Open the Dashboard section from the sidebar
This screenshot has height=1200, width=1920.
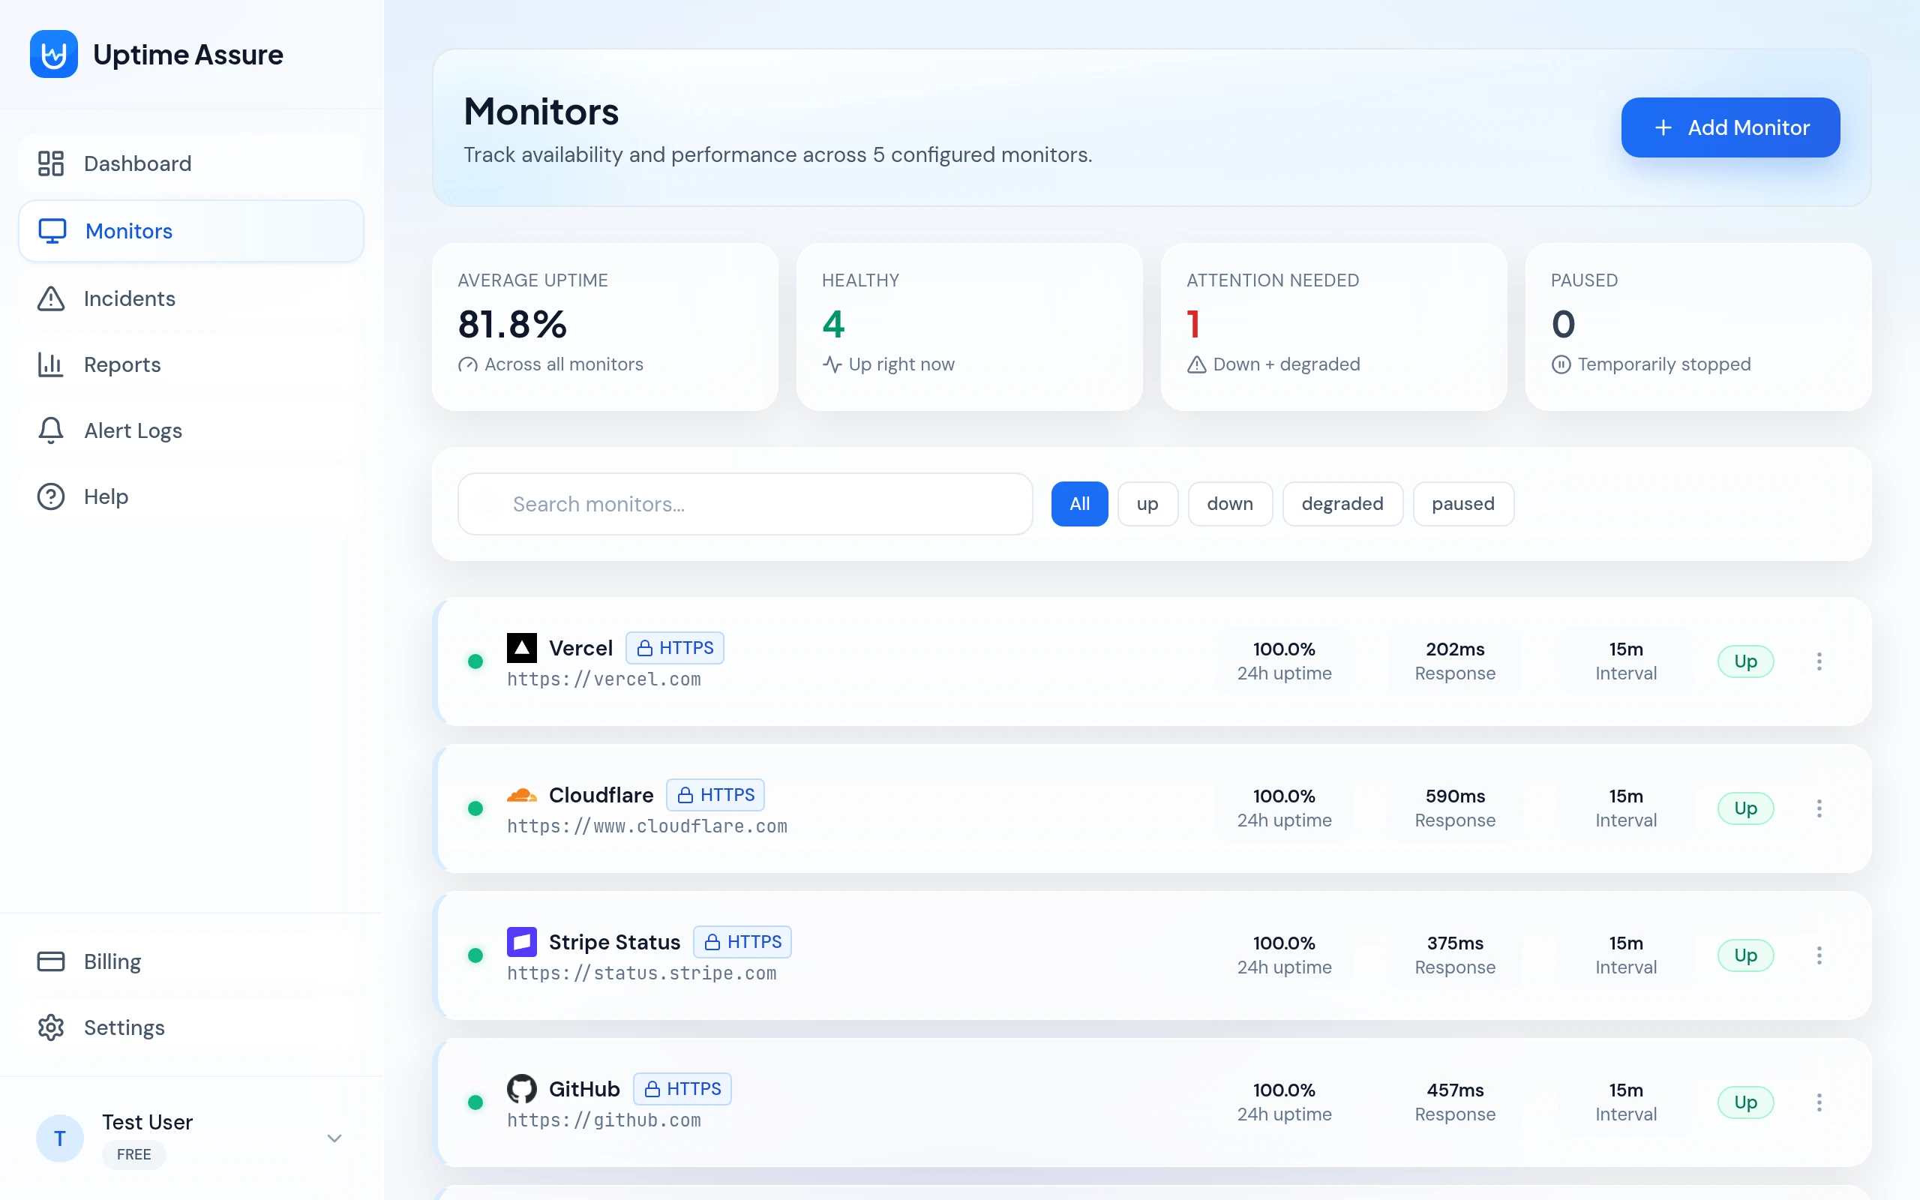136,163
